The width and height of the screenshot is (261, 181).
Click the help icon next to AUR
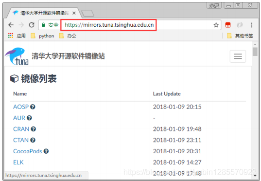point(29,118)
